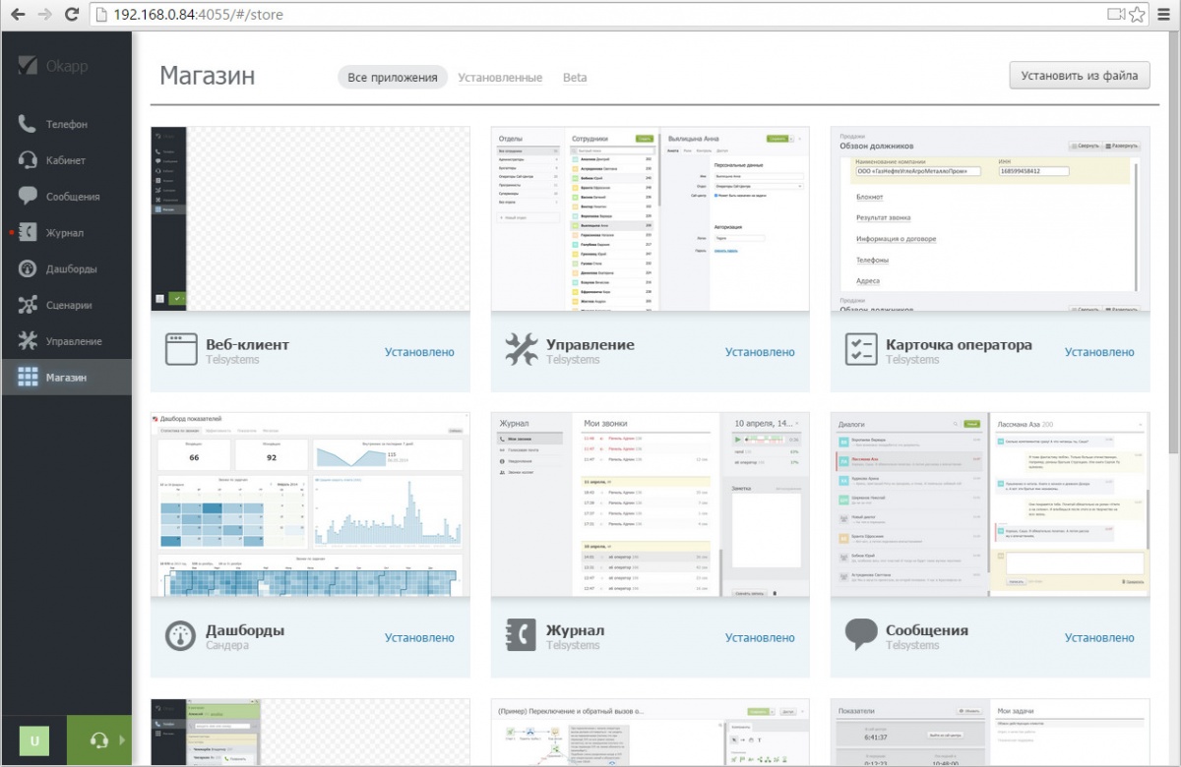This screenshot has height=767, width=1181.
Task: Open Дашборды gauge icon in sidebar
Action: tap(28, 269)
